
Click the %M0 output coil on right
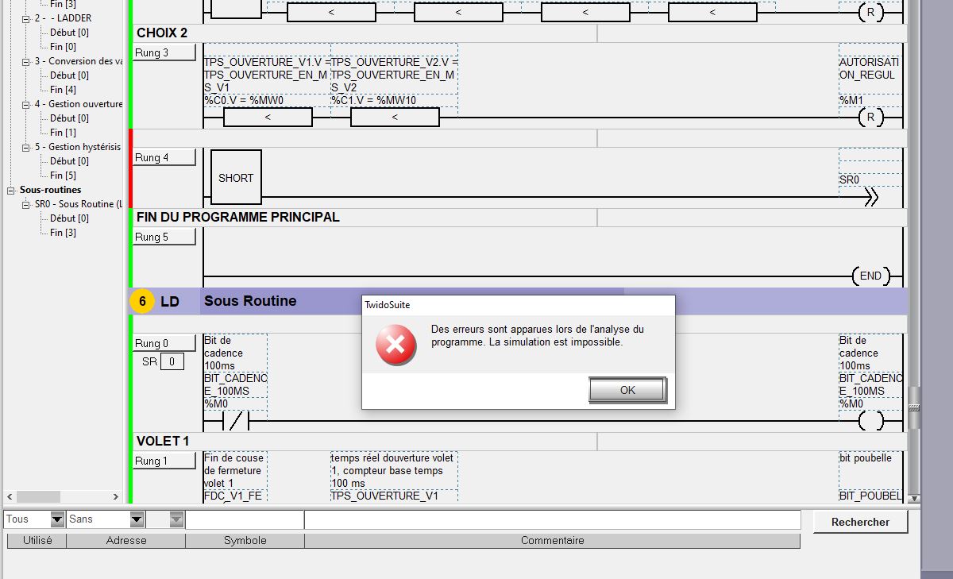tap(870, 421)
